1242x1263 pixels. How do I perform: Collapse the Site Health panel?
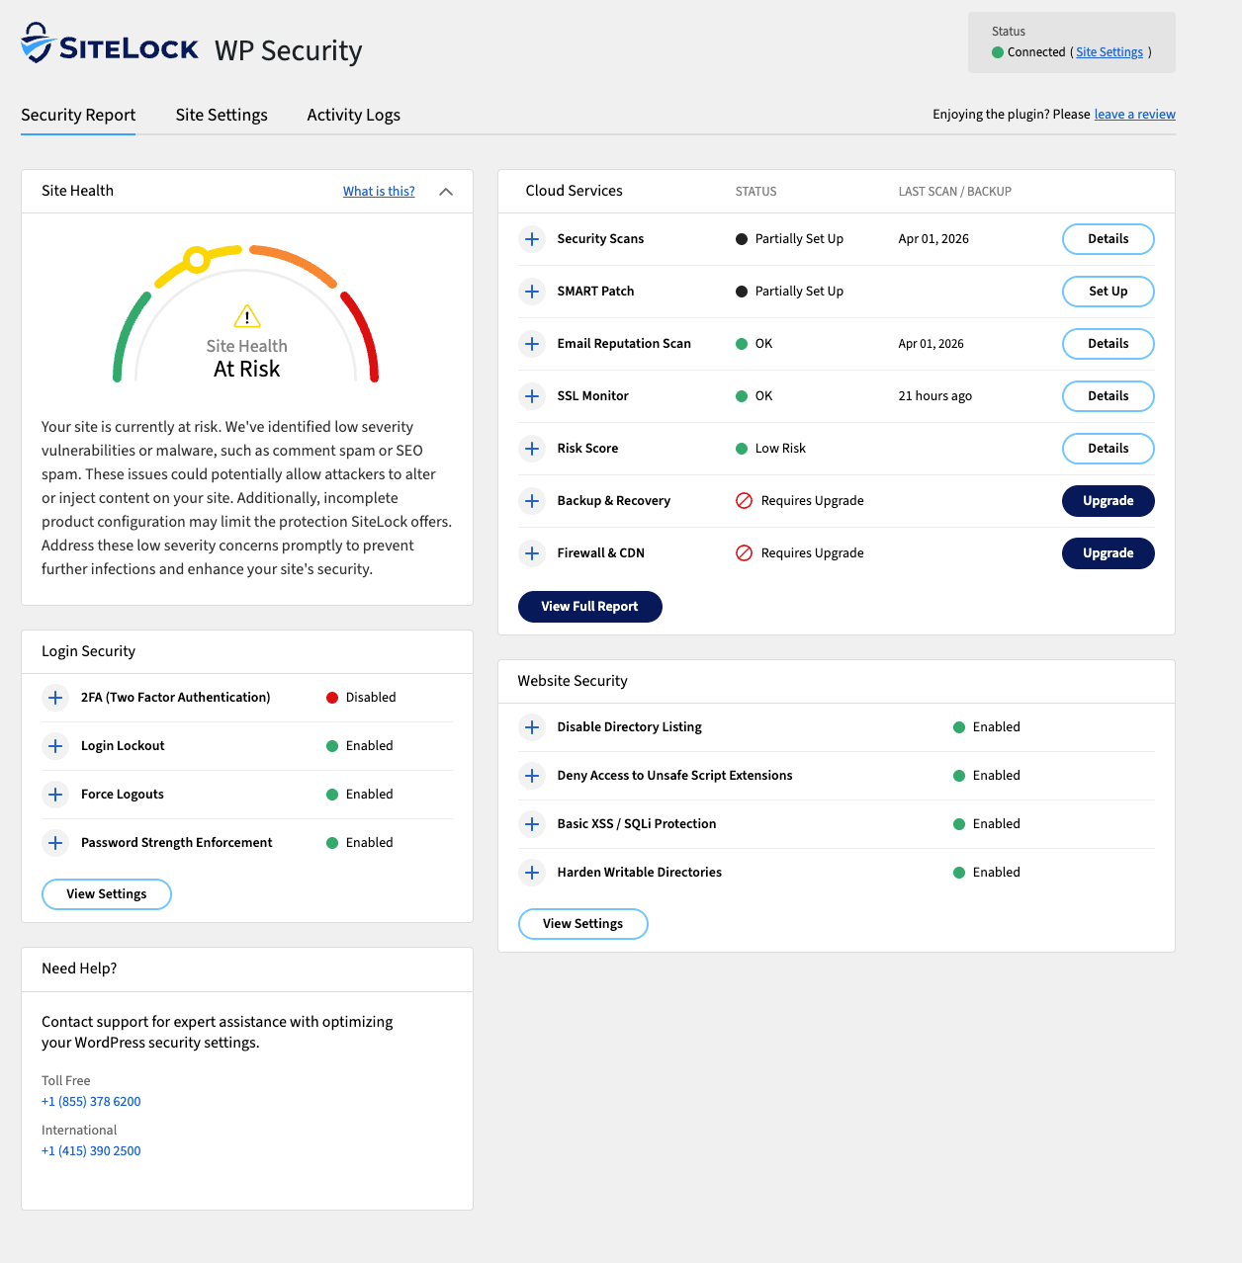click(446, 191)
